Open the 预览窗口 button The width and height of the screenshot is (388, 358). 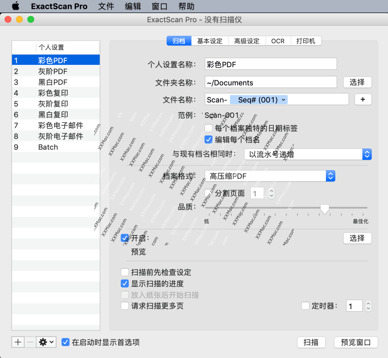click(356, 342)
